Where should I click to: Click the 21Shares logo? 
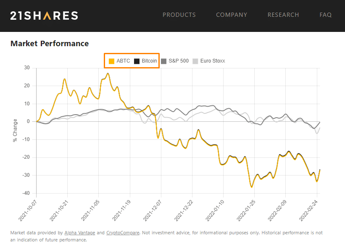tap(44, 16)
